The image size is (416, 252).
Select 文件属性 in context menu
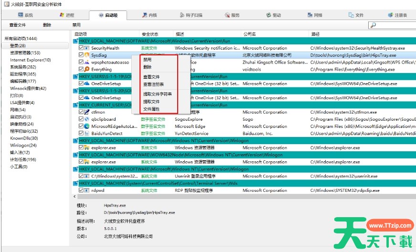coord(151,109)
